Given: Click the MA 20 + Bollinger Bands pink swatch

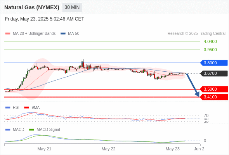Looking at the screenshot, I should click(x=8, y=34).
